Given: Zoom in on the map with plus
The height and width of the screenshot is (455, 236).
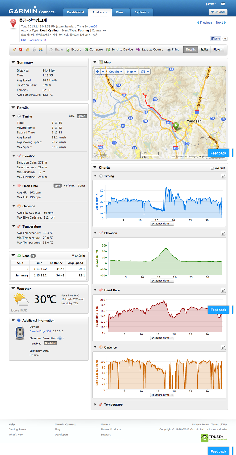Looking at the screenshot, I should [97, 72].
